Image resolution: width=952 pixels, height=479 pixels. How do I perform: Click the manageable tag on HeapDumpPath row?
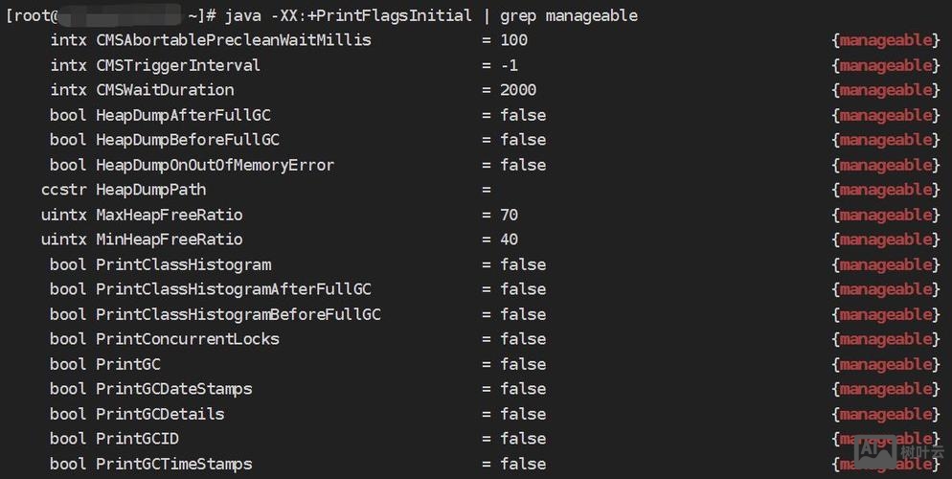(x=885, y=190)
